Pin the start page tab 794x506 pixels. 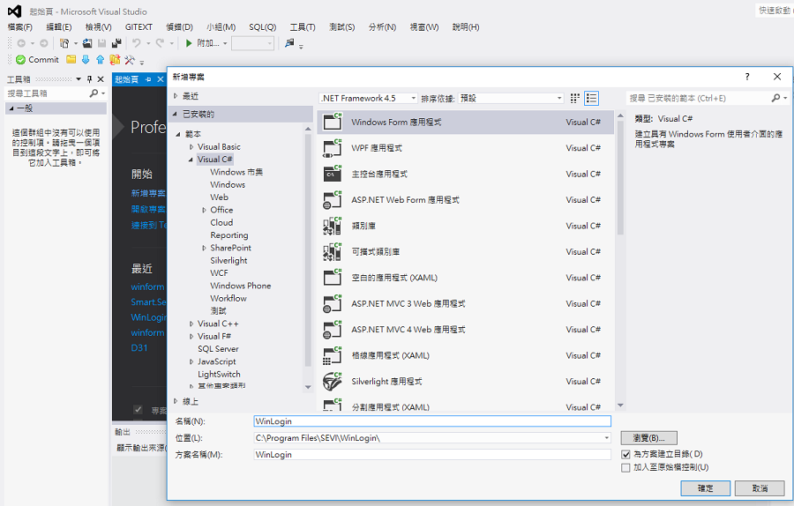tap(148, 79)
